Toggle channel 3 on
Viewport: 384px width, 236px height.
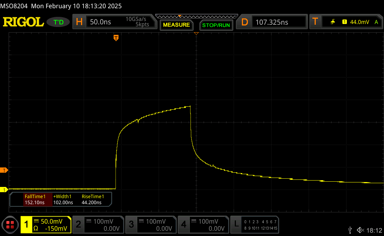pyautogui.click(x=150, y=225)
